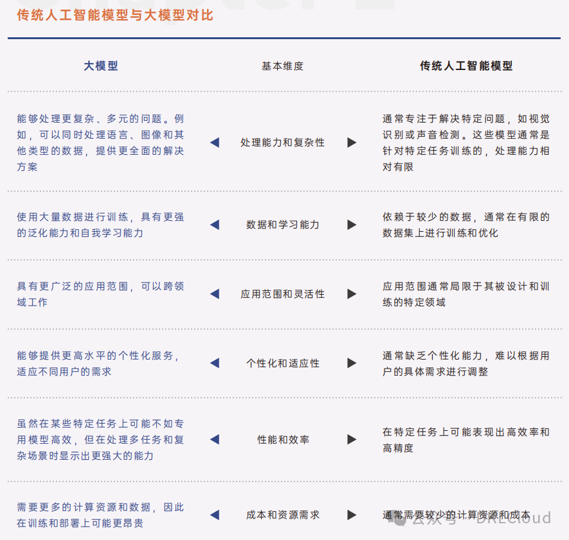Viewport: 569px width, 540px height.
Task: Click the right arrow next to 应用范围和灵活性
Action: [352, 293]
